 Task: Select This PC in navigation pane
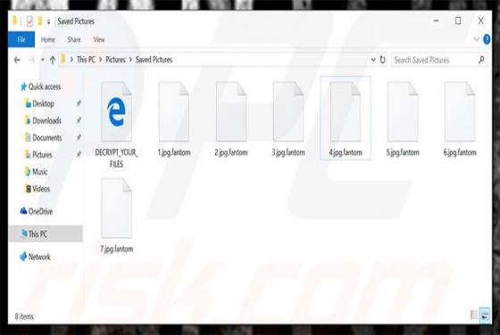click(46, 233)
